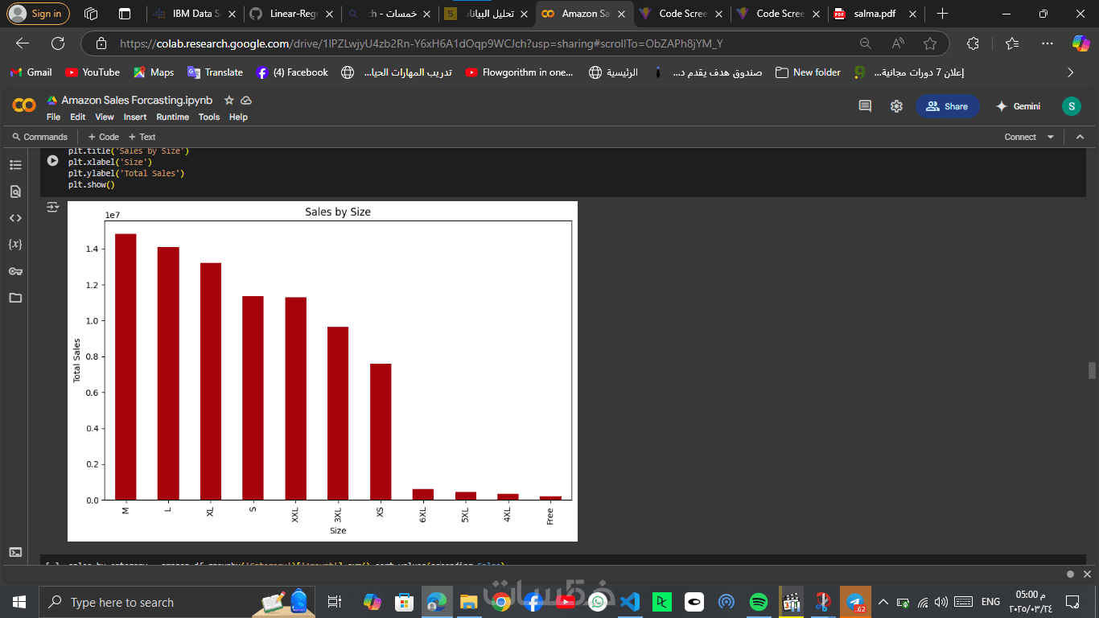
Task: Open the File menu
Action: (x=53, y=117)
